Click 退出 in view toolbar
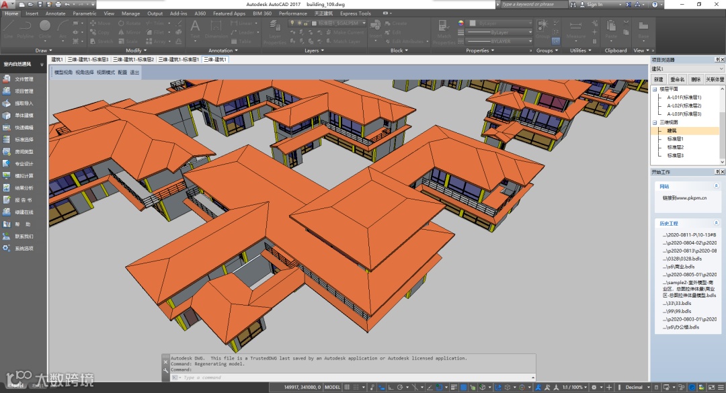 [134, 72]
